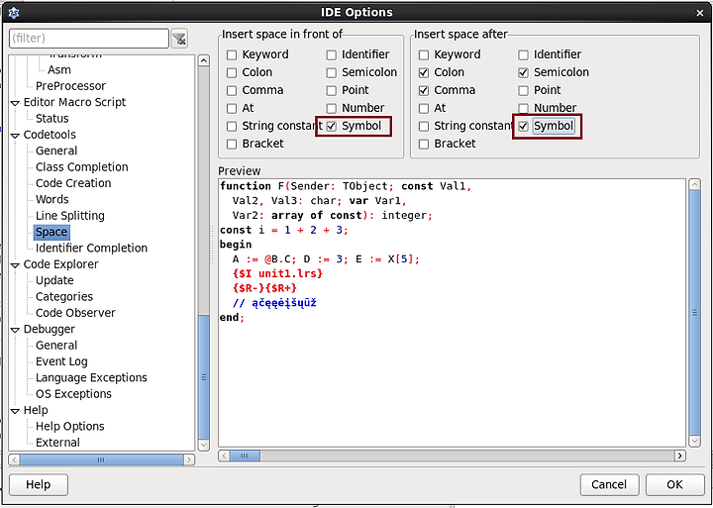
Task: Click the filter clear funnel icon
Action: click(x=179, y=39)
